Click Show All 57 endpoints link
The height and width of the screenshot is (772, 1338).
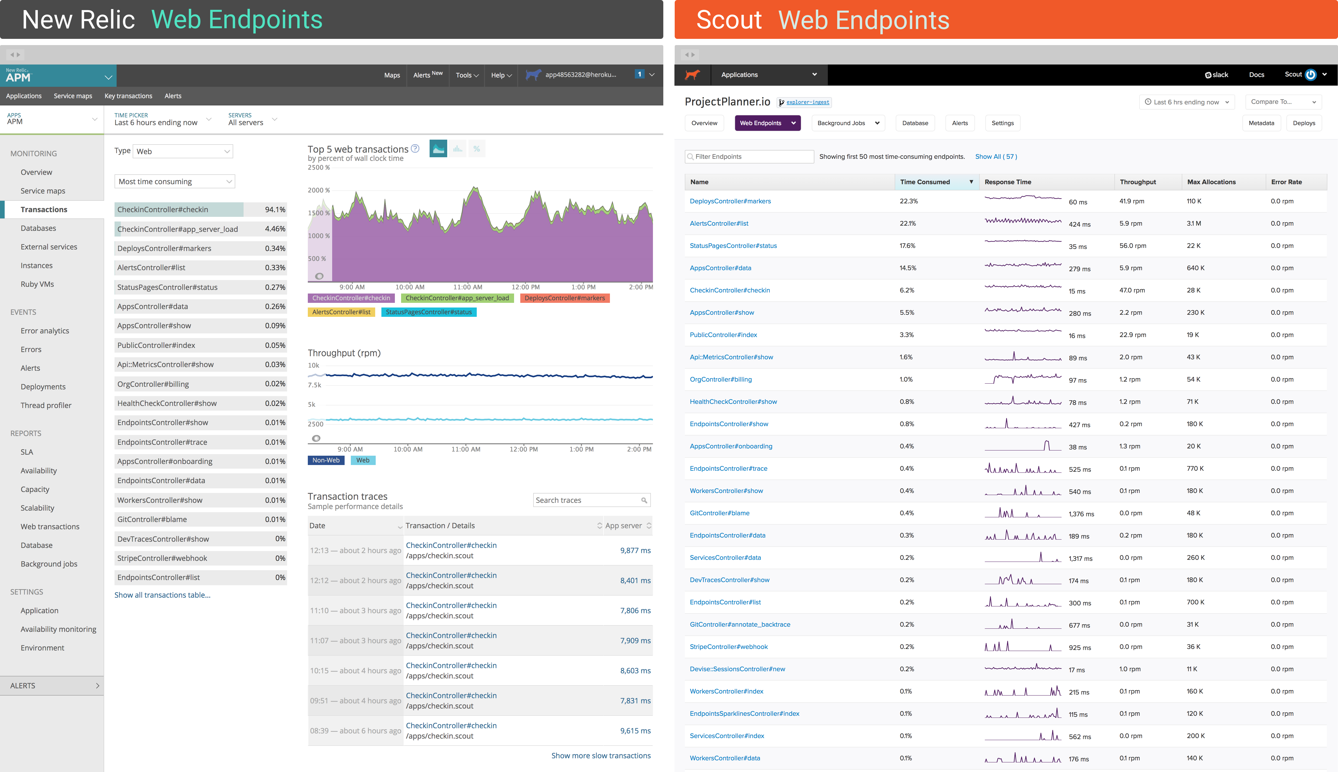pos(997,156)
